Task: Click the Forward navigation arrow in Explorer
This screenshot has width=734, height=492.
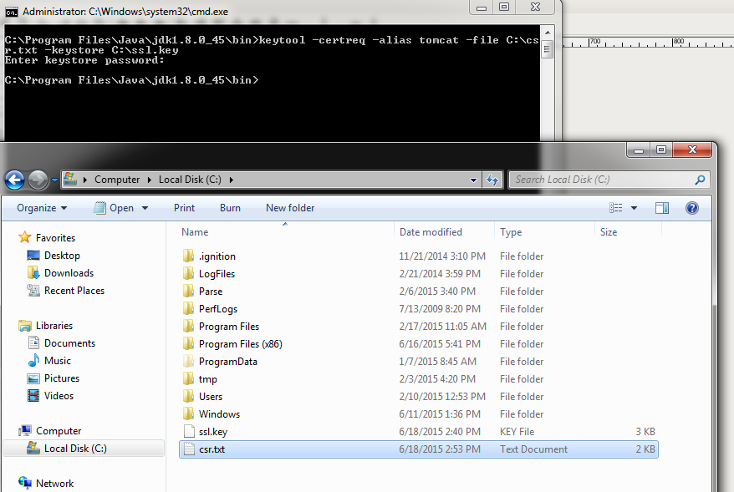Action: click(38, 180)
